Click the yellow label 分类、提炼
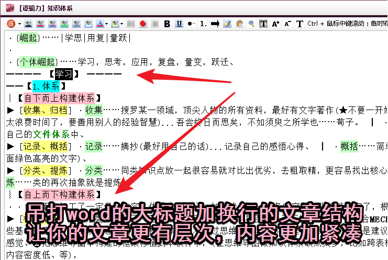This screenshot has width=388, height=260. coord(45,170)
